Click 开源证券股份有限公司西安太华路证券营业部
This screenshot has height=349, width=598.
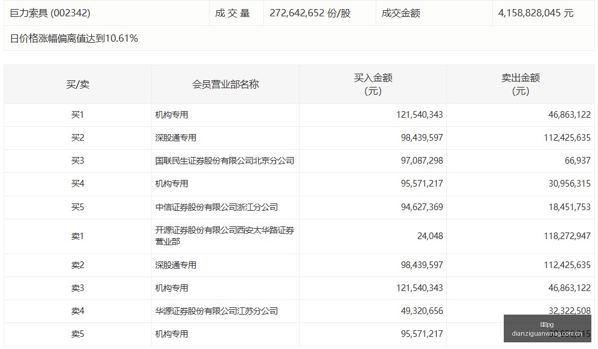point(225,235)
